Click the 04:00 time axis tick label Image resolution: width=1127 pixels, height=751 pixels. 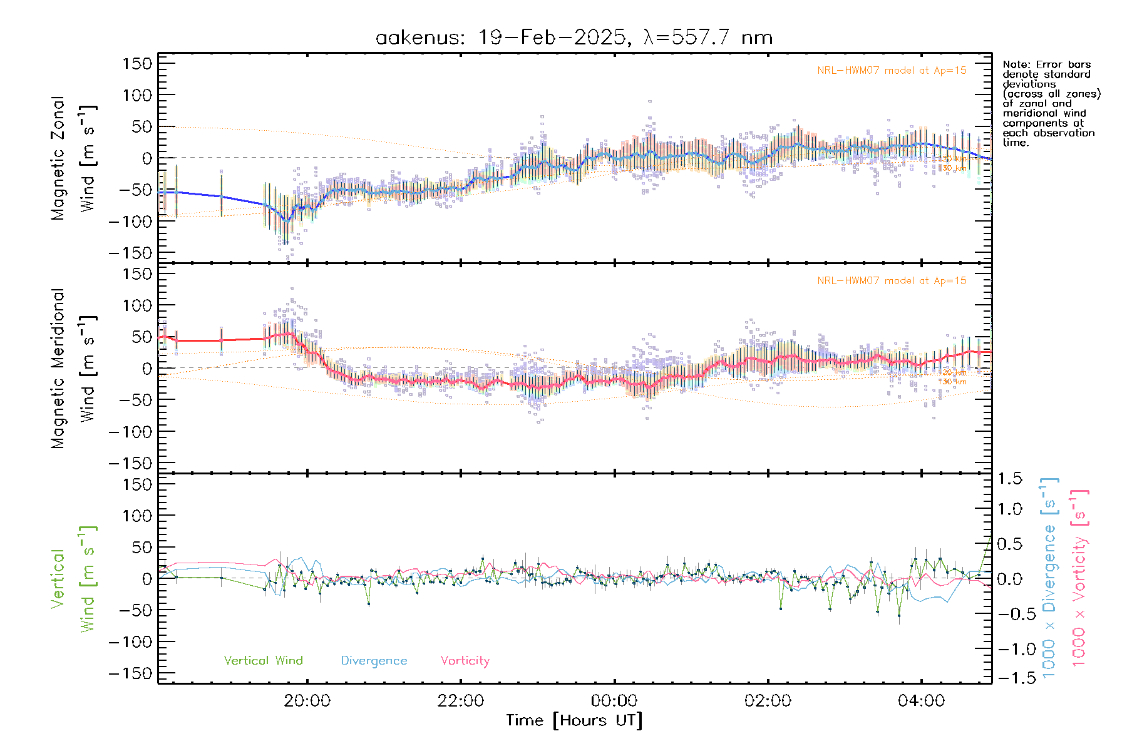[x=921, y=700]
